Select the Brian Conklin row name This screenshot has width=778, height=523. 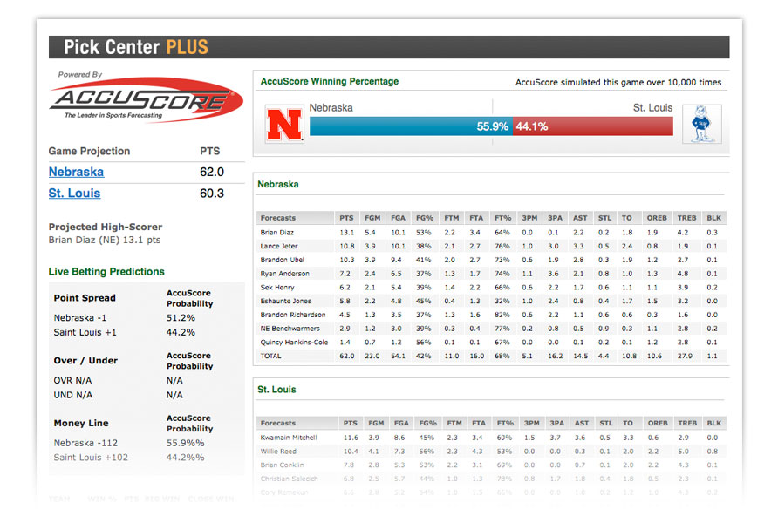click(282, 465)
